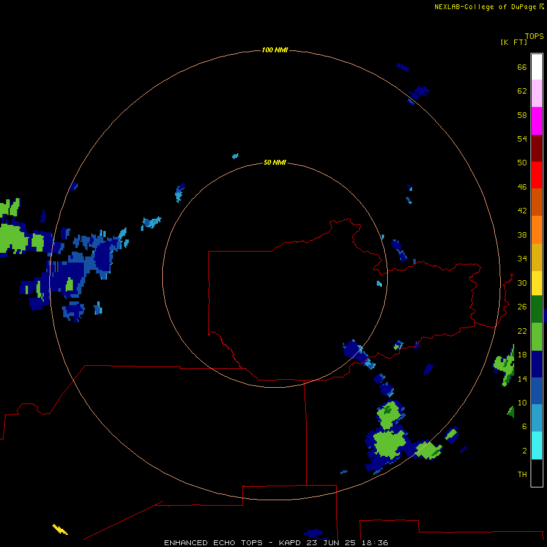Click the NEXLAB-College of DuPage label
547x547 pixels.
[485, 7]
